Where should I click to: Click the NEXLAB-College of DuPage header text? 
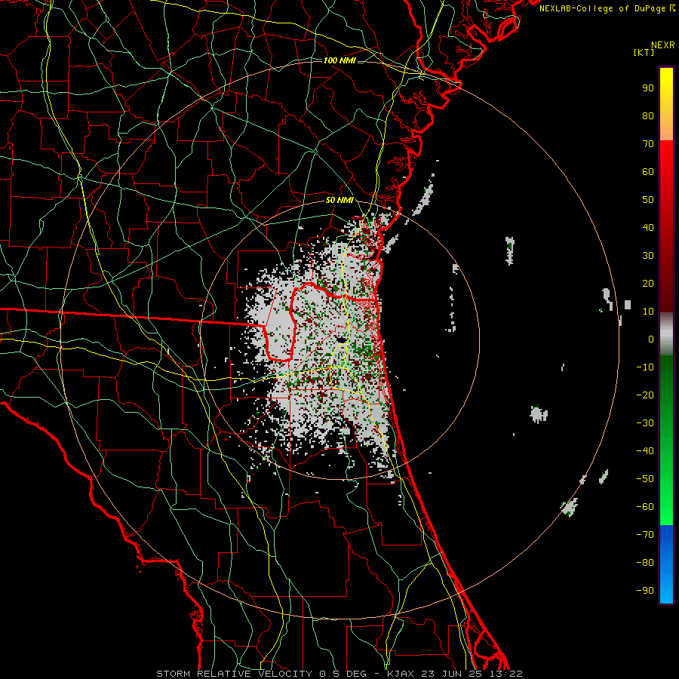click(x=607, y=8)
